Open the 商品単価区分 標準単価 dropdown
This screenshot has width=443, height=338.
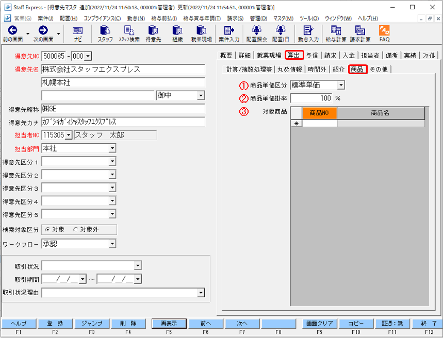pyautogui.click(x=341, y=85)
